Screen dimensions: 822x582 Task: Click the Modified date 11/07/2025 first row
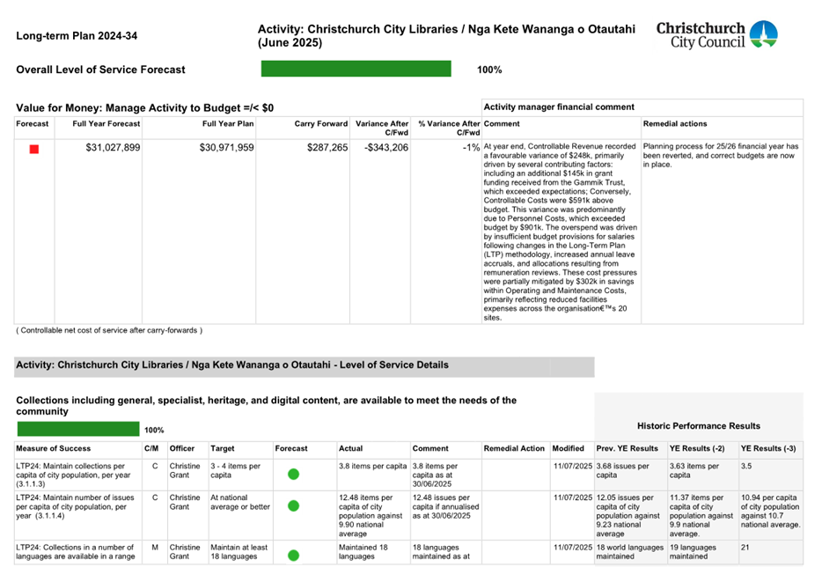pos(573,464)
